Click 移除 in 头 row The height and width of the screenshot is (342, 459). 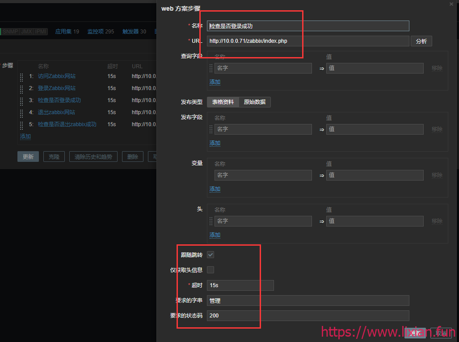coord(437,221)
